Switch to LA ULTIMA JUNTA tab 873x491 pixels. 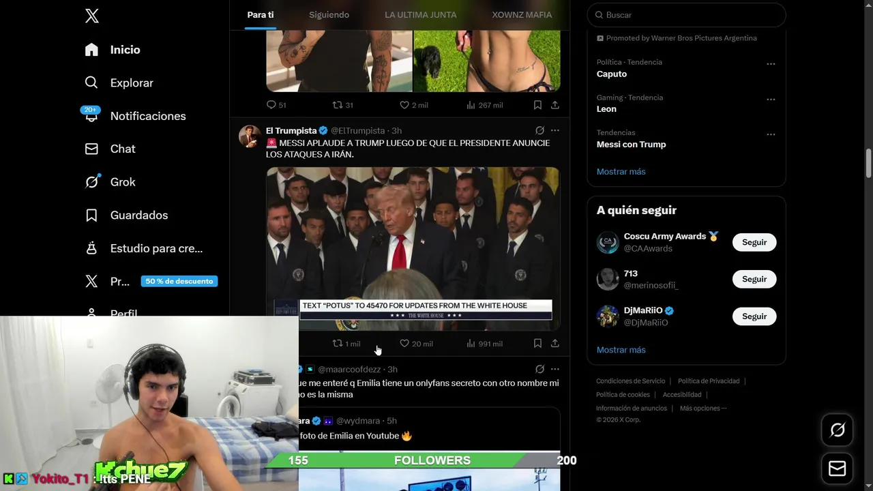[421, 14]
